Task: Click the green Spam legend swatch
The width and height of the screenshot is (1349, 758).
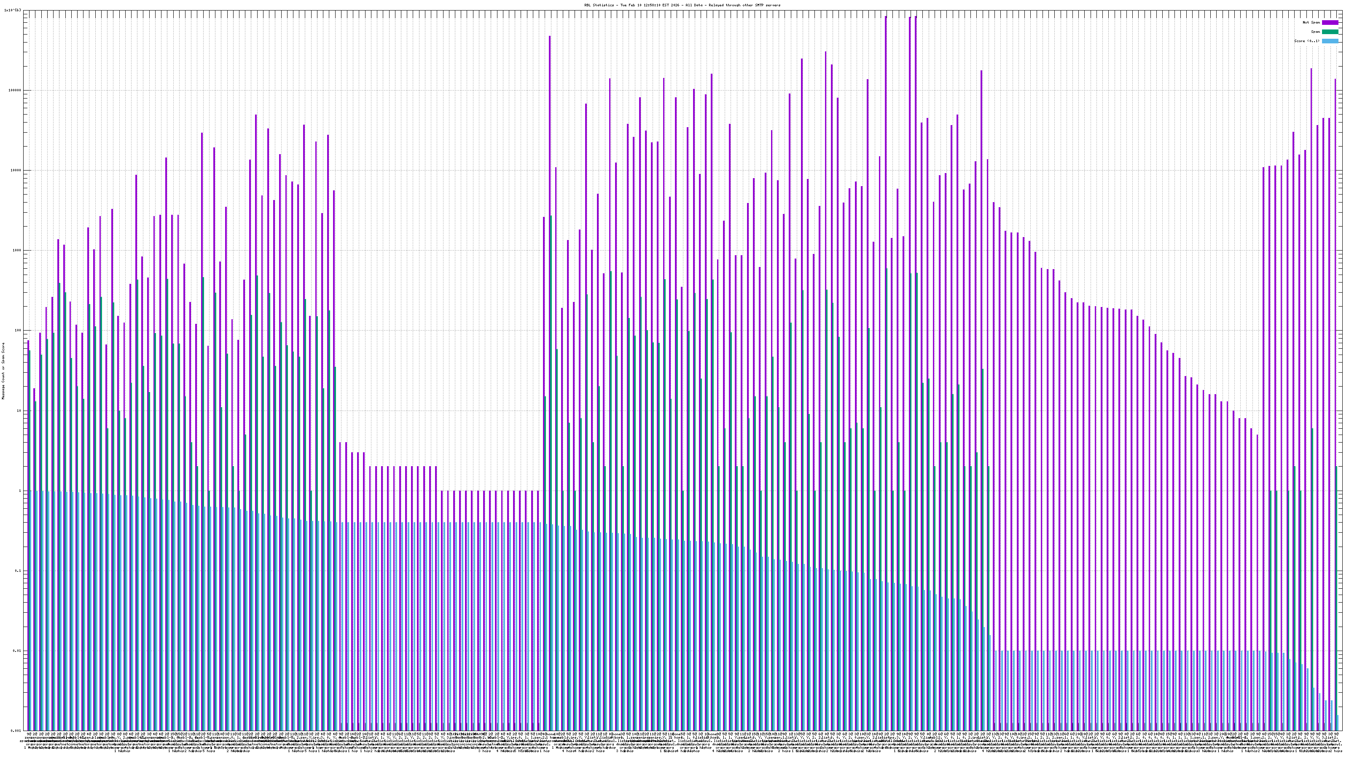Action: [1330, 32]
